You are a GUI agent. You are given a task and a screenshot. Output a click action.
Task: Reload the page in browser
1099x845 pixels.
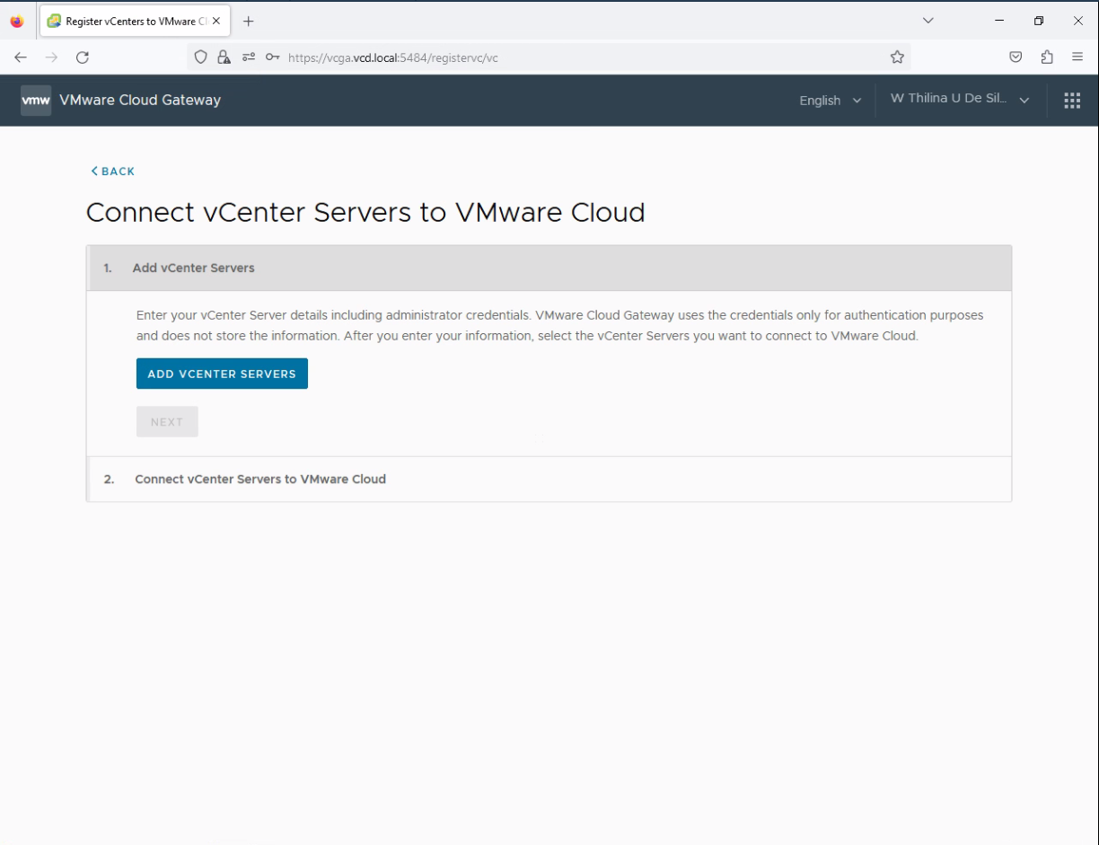[x=83, y=57]
